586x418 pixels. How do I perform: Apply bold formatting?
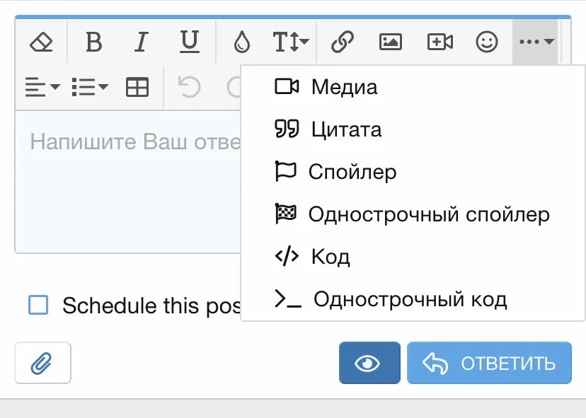(x=93, y=42)
